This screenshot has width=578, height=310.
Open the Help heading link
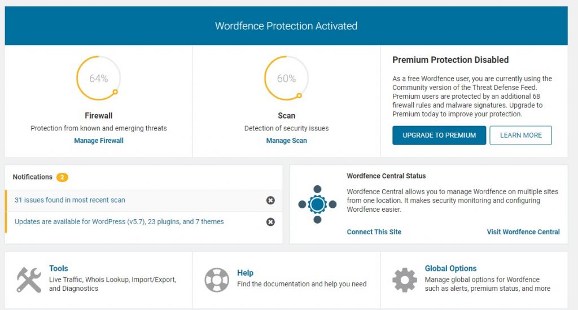pyautogui.click(x=245, y=273)
